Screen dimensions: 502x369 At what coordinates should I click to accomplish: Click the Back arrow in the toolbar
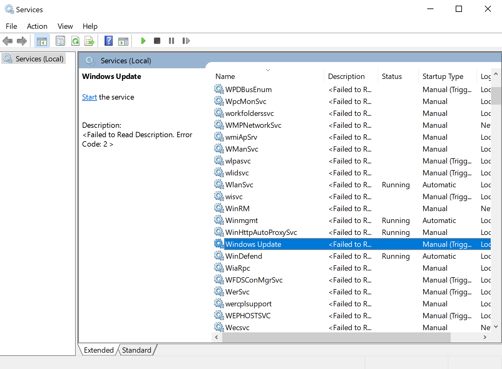coord(8,41)
